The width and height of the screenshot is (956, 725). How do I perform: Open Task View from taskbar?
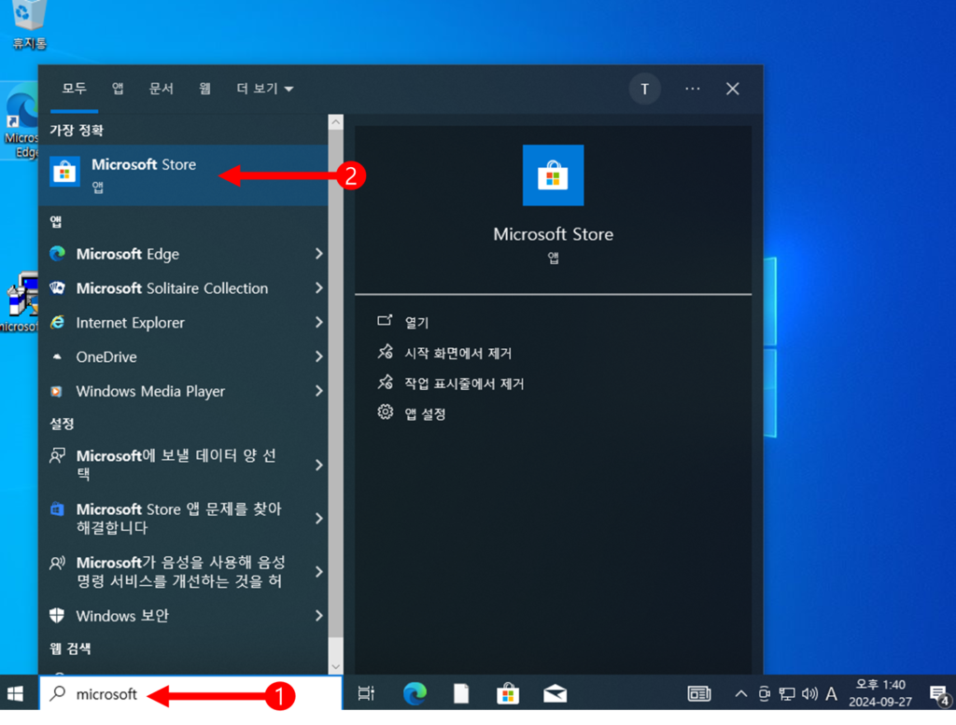click(366, 693)
